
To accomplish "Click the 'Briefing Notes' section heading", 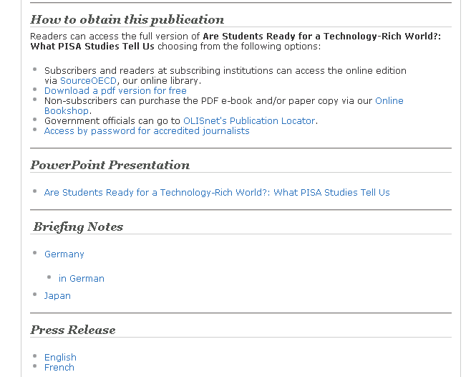I will pos(78,226).
